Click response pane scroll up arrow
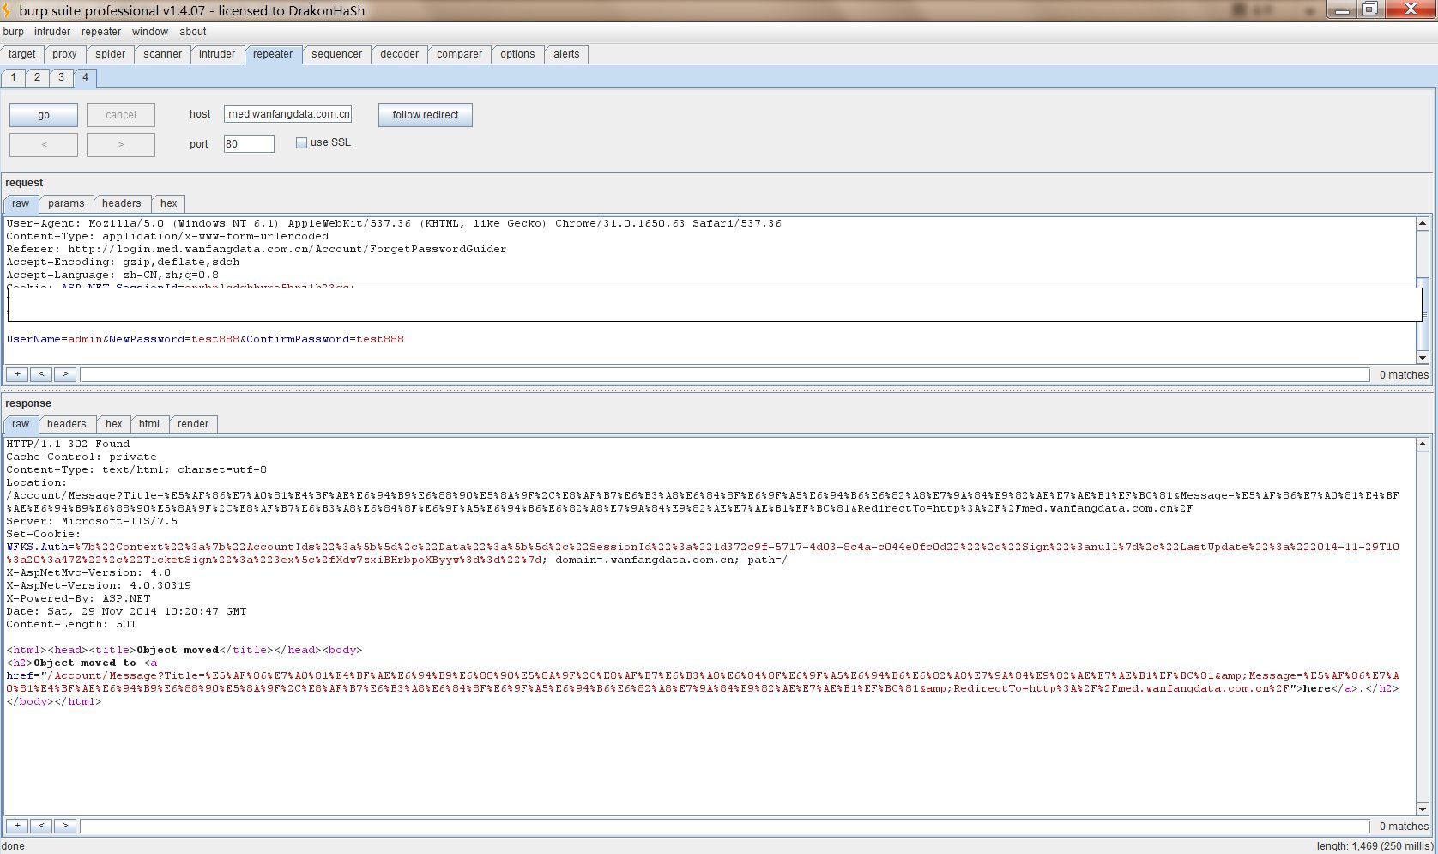1438x854 pixels. coord(1423,444)
